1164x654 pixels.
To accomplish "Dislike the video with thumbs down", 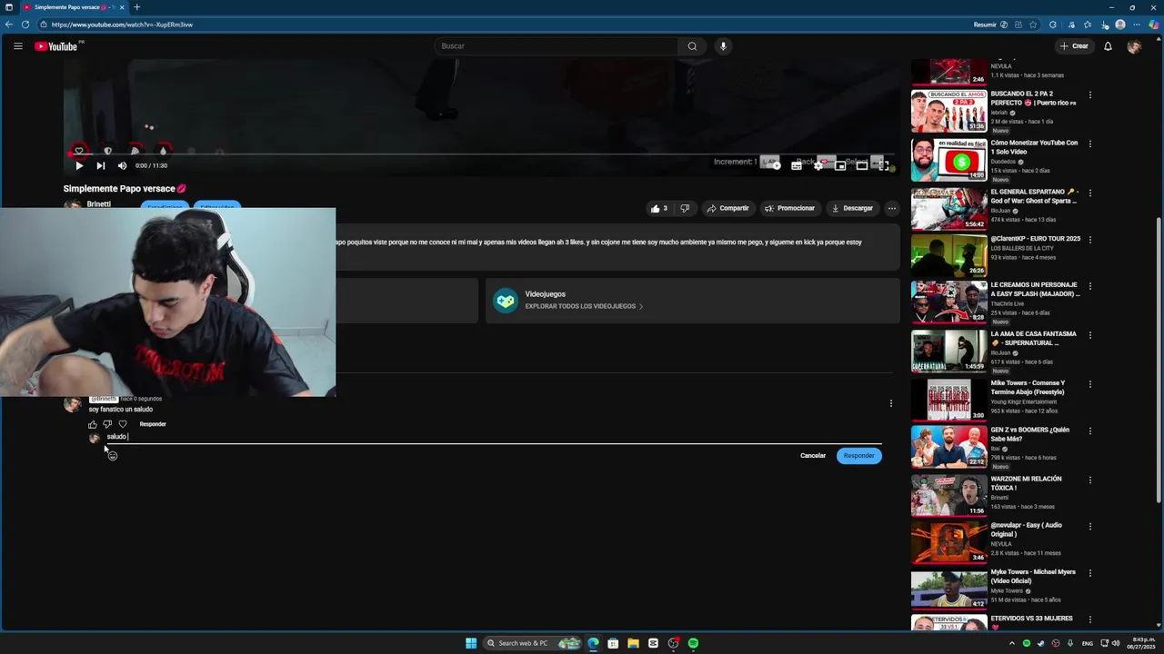I will [685, 208].
